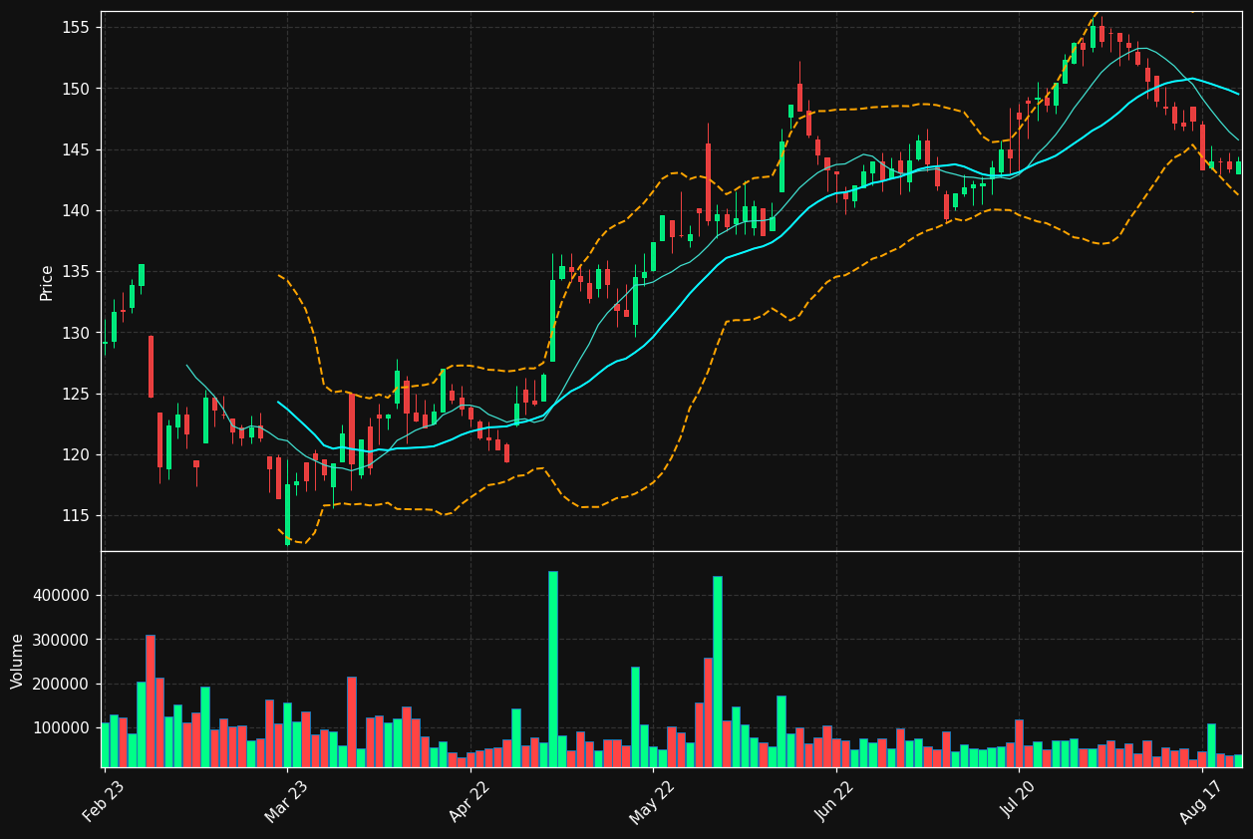Click the 'Aug 17' date label

(1202, 800)
